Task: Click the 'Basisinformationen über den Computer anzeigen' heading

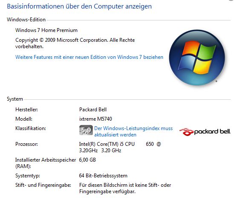Action: pyautogui.click(x=79, y=6)
